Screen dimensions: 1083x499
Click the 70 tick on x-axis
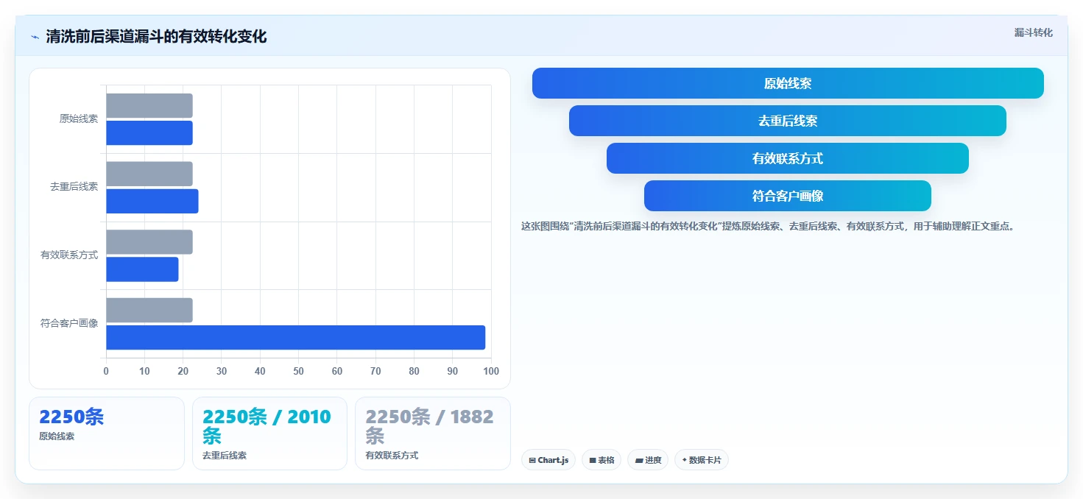375,371
